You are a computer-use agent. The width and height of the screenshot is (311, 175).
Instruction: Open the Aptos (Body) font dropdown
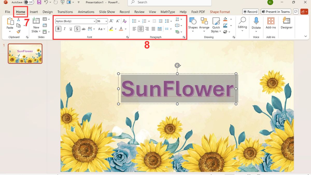[x=94, y=21]
